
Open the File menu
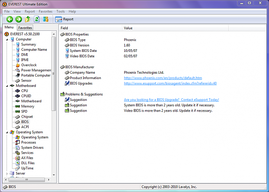[7, 11]
